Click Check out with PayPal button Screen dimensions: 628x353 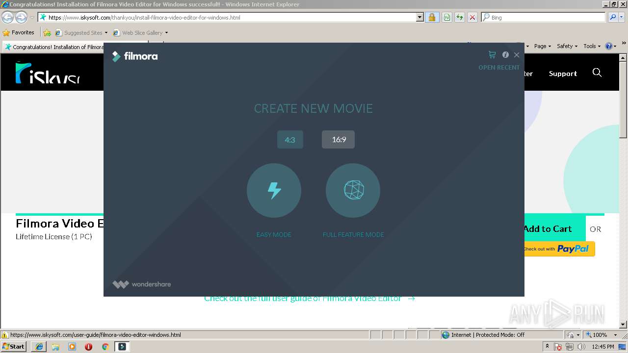(559, 249)
